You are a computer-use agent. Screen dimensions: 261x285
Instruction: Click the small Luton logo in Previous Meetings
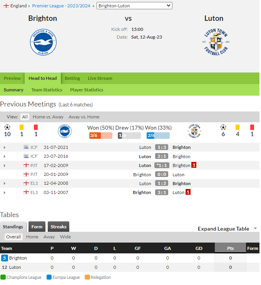pyautogui.click(x=194, y=131)
